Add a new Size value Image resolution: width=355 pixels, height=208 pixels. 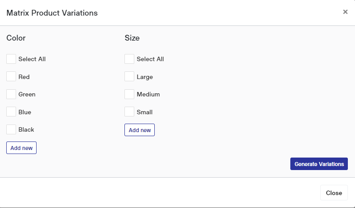140,130
